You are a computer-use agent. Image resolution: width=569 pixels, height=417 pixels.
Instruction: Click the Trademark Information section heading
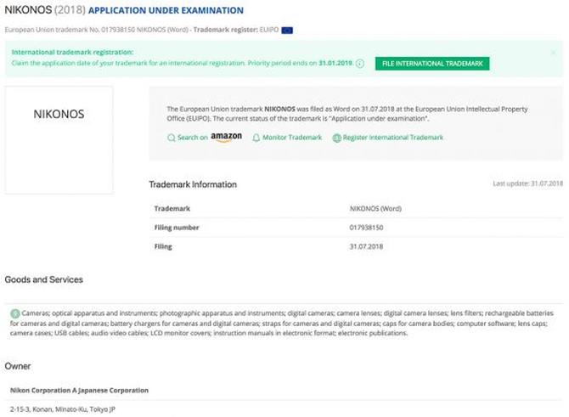pos(193,184)
